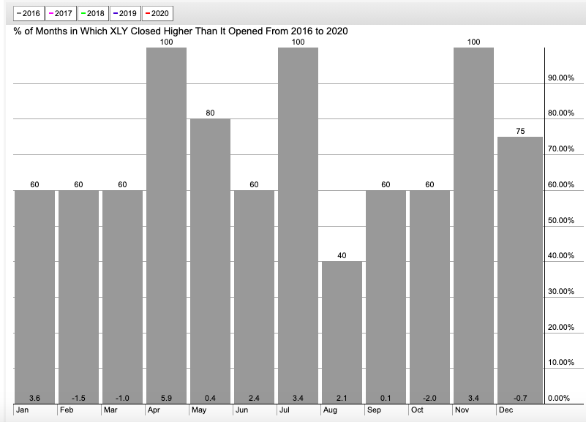Screen dimensions: 586x422
Task: Select the November bar reaching 100
Action: coord(473,225)
